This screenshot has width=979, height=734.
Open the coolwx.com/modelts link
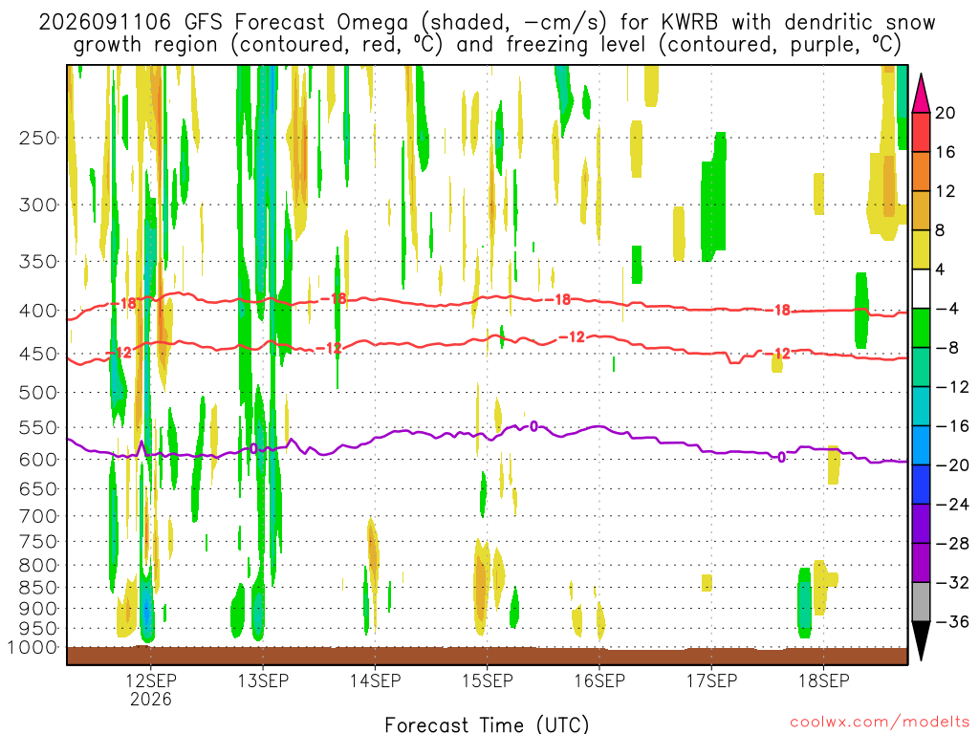880,723
